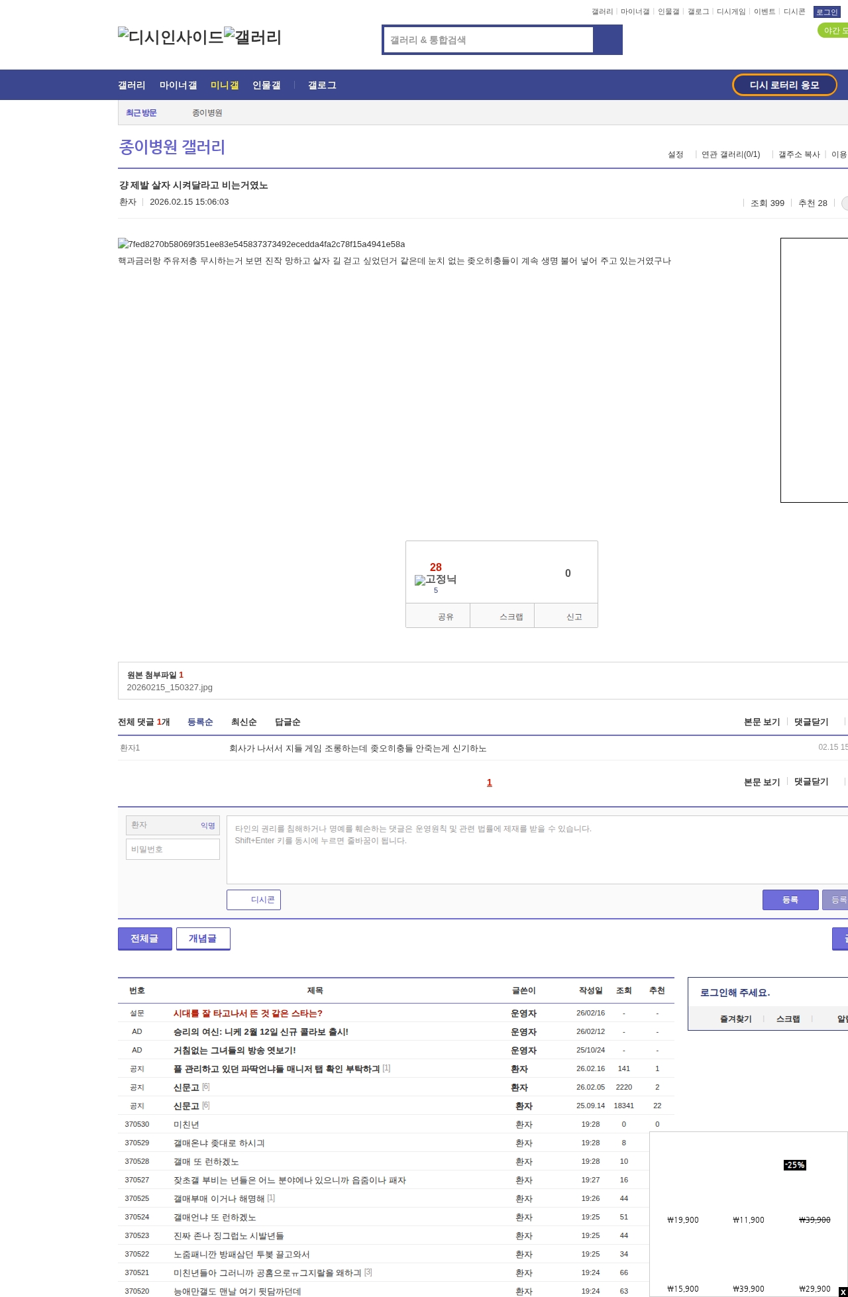Image resolution: width=848 pixels, height=1297 pixels.
Task: Open the post titled 미친년
Action: pos(186,1124)
